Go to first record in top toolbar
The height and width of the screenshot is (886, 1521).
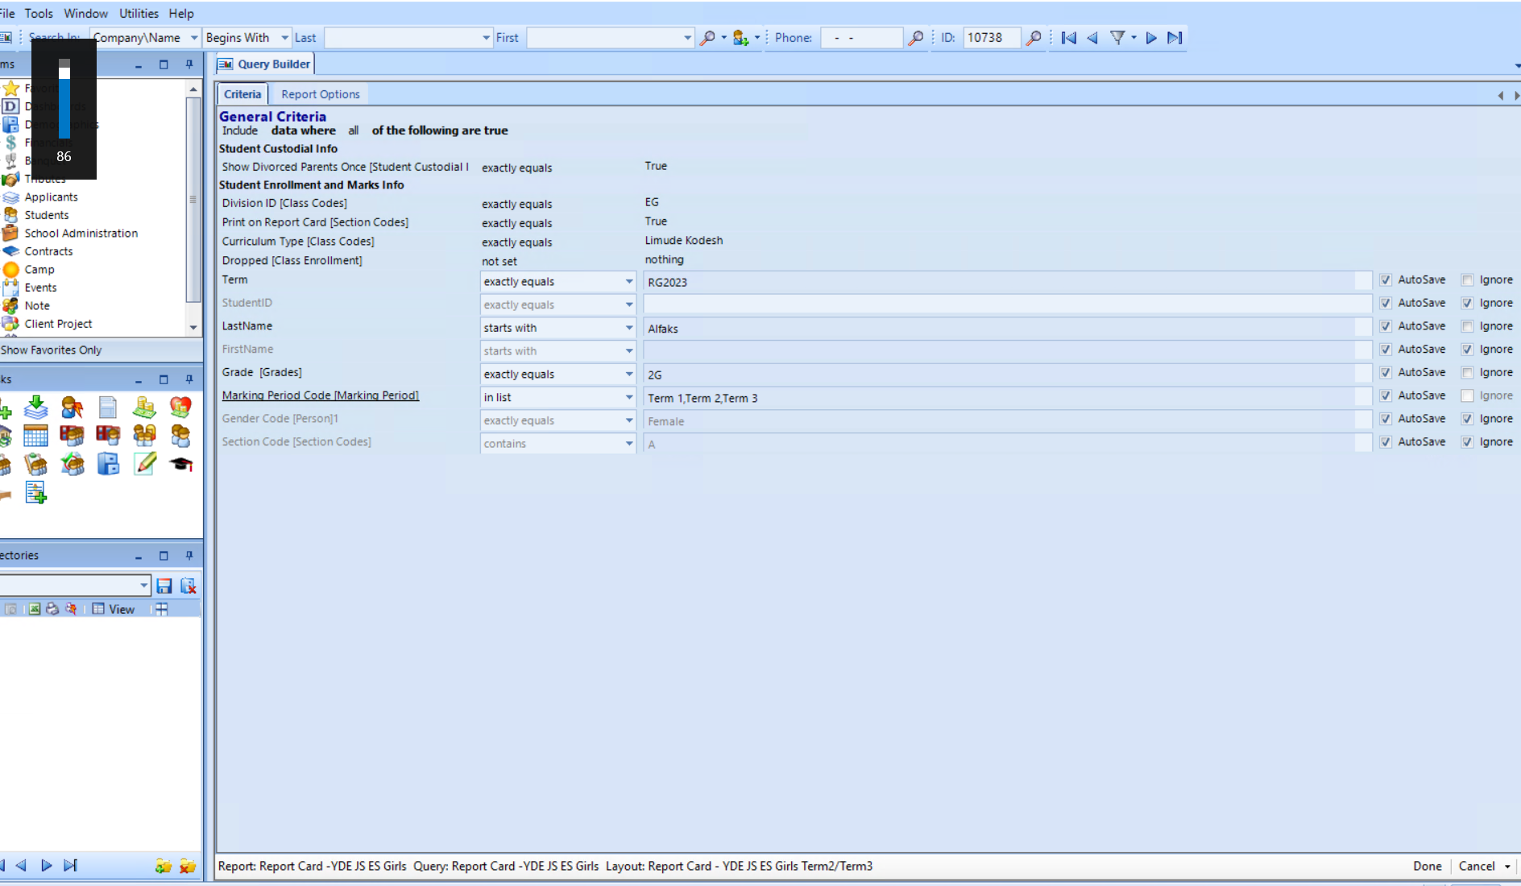coord(1069,38)
